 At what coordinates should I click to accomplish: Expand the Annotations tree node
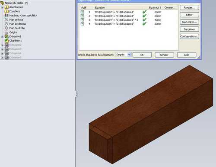(2, 7)
